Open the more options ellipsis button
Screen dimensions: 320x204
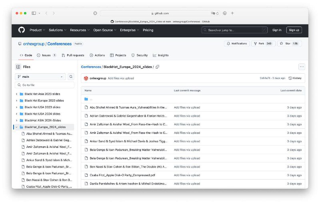[x=302, y=67]
